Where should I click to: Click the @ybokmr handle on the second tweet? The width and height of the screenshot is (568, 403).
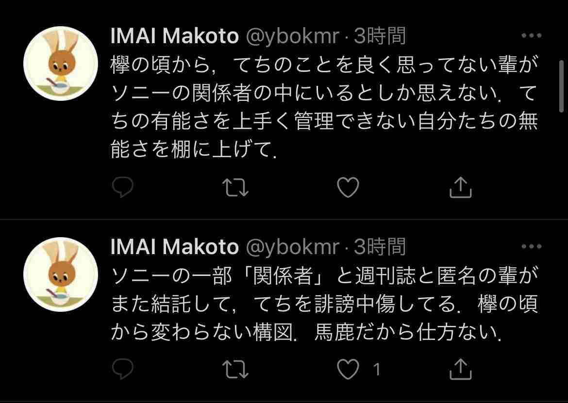point(293,247)
